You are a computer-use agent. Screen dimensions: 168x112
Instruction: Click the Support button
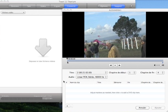pyautogui.click(x=118, y=6)
